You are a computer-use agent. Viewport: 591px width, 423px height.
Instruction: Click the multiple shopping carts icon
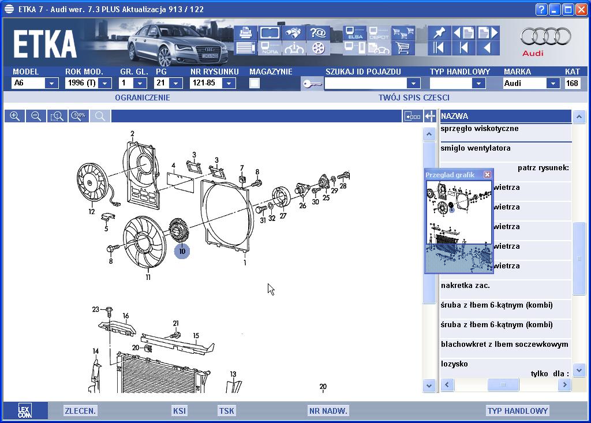click(x=402, y=33)
